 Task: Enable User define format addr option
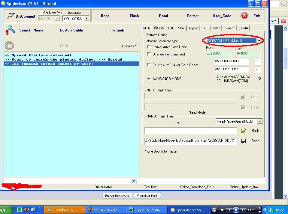149,54
